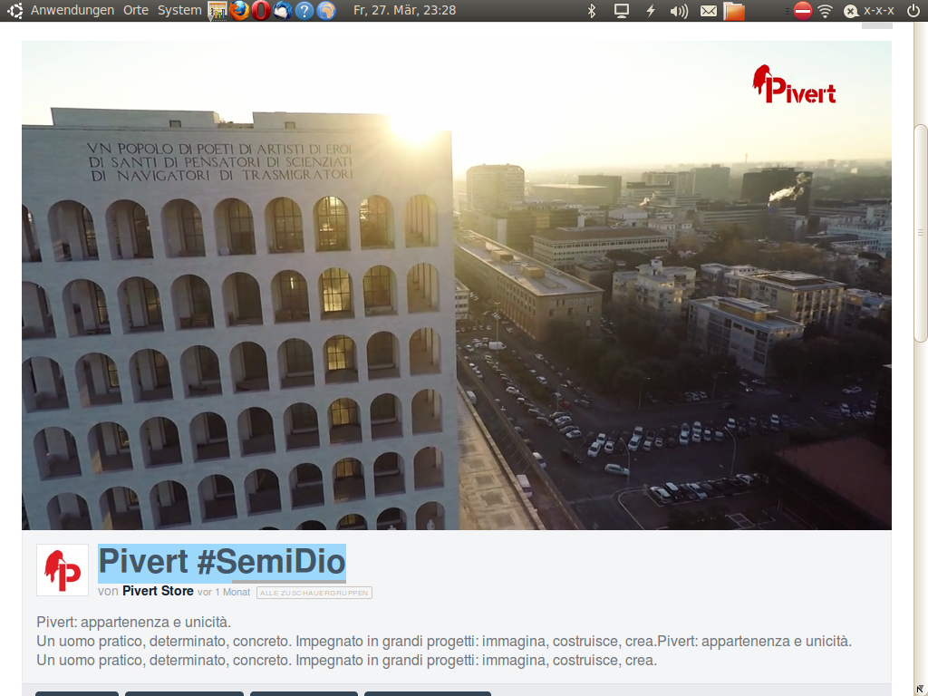Click the globe browser launcher icon

(x=326, y=11)
